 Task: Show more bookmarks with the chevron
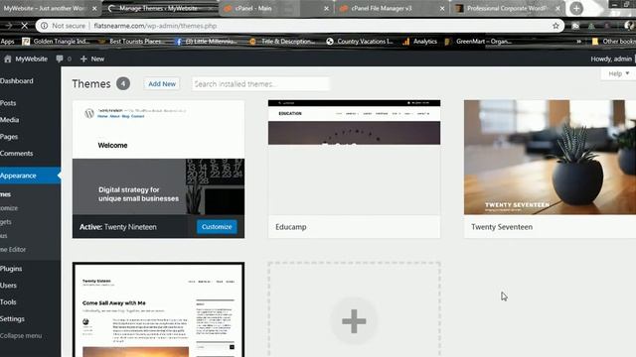[x=578, y=42]
